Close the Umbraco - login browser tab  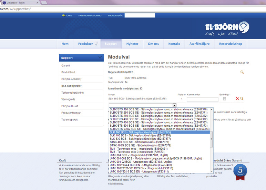[x=37, y=3]
